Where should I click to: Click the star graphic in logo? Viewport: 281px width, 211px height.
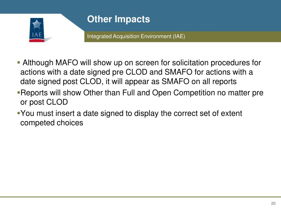(x=37, y=24)
